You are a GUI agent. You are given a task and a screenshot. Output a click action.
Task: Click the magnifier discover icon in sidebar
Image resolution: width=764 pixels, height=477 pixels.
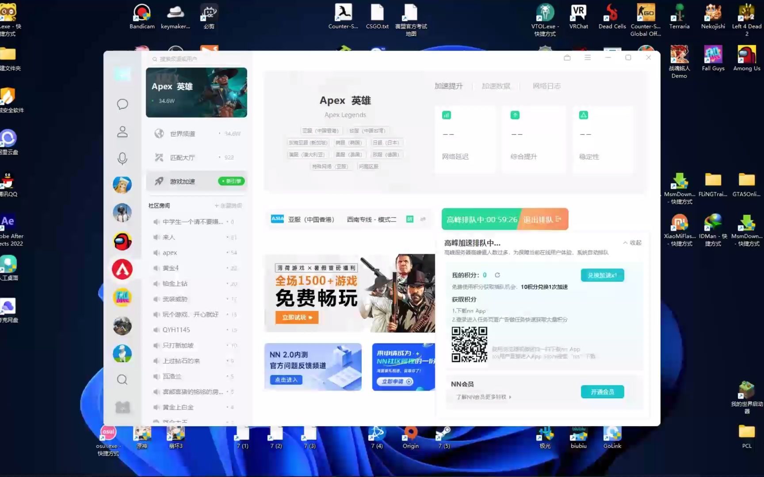tap(122, 379)
